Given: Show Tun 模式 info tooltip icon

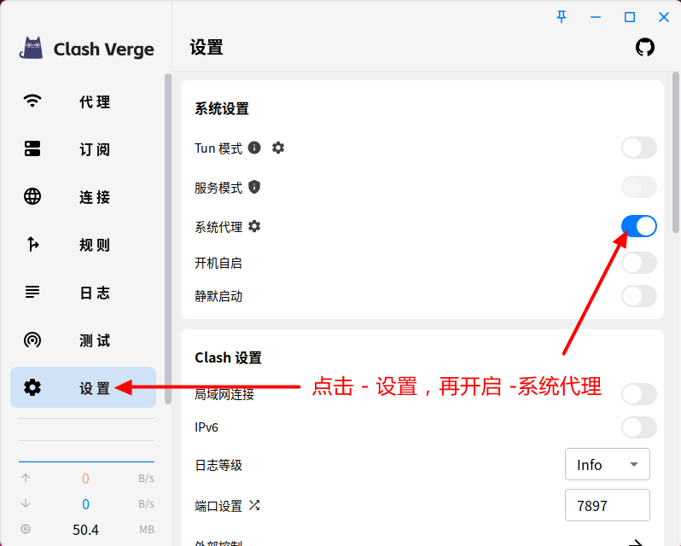Looking at the screenshot, I should [254, 148].
